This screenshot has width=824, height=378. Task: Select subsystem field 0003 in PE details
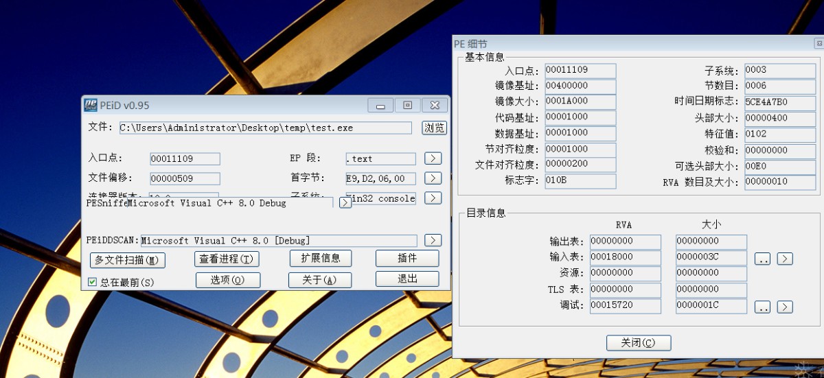pos(780,71)
